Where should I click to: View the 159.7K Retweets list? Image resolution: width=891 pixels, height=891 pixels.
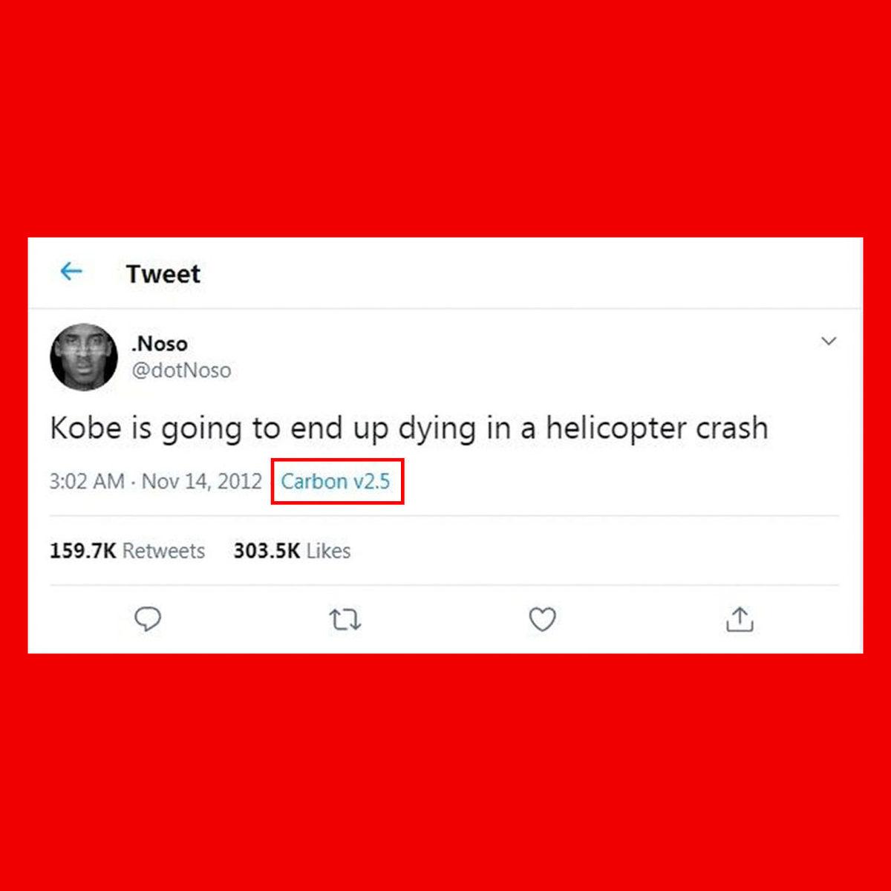pyautogui.click(x=127, y=551)
